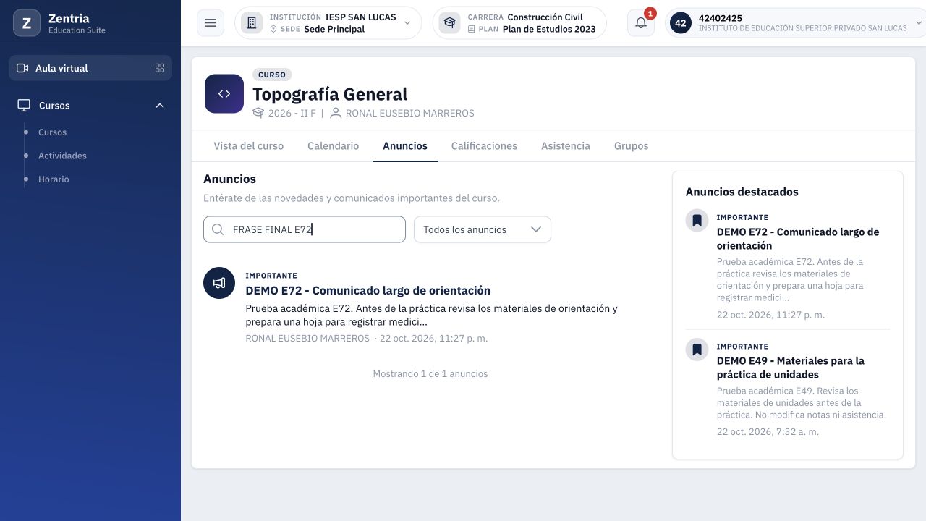Click the megaphone icon of DEMO E72 announcement
Viewport: 926px width, 521px height.
coord(219,283)
